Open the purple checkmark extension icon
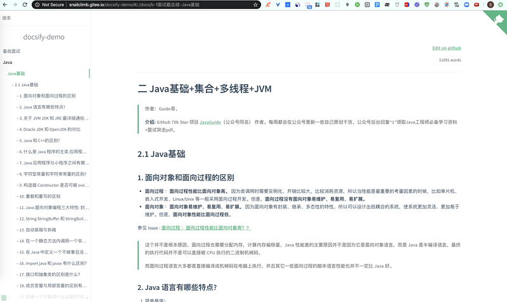The height and width of the screenshot is (302, 507). point(417,4)
